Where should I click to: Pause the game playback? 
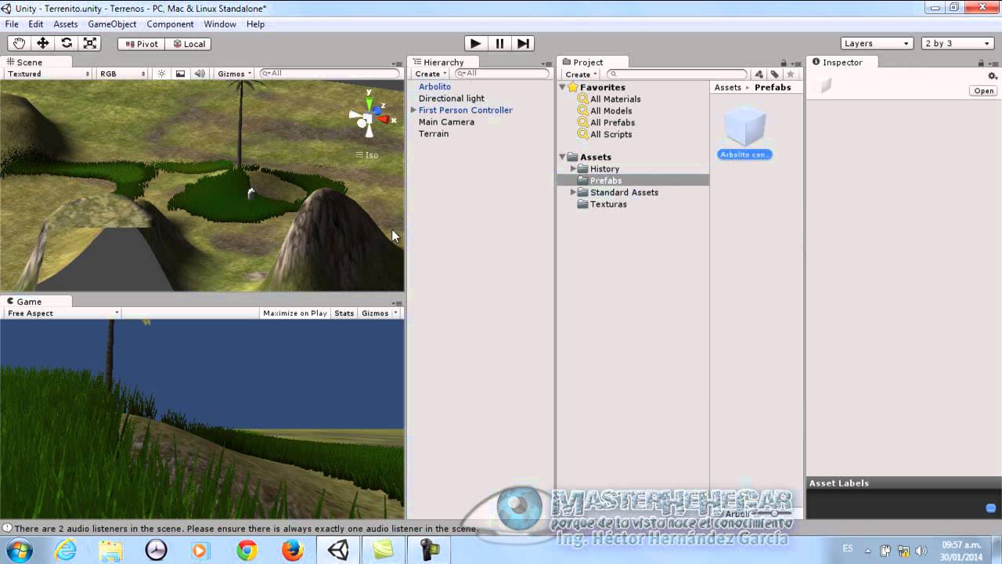pyautogui.click(x=499, y=43)
